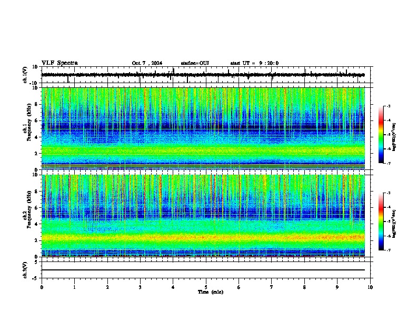Viewport: 417px width, 322px height.
Task: Click the "station=OUI" header label
Action: point(195,63)
